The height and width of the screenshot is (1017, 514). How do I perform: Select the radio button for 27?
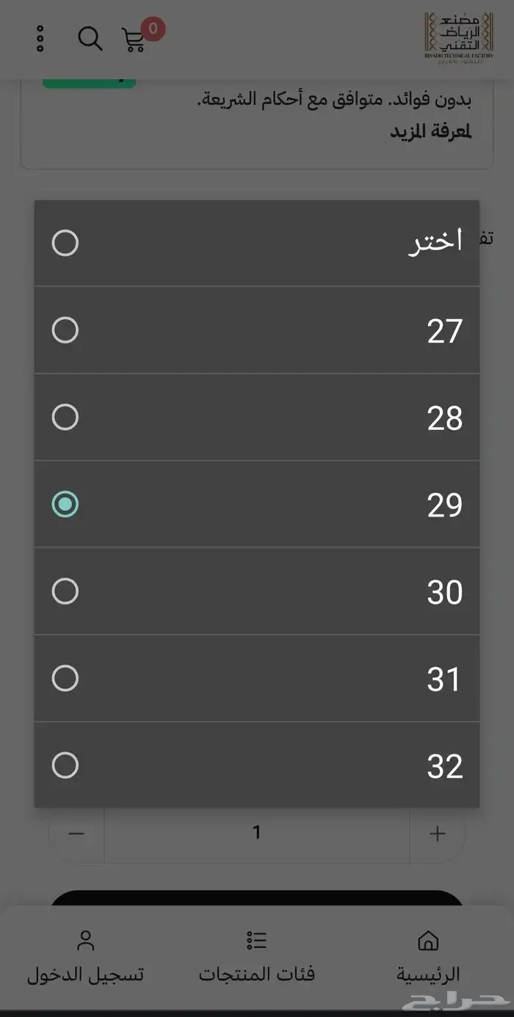click(65, 330)
